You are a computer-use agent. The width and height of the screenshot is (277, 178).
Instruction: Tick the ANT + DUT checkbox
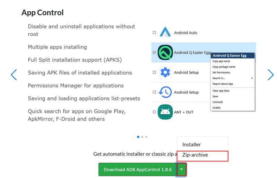pos(154,112)
